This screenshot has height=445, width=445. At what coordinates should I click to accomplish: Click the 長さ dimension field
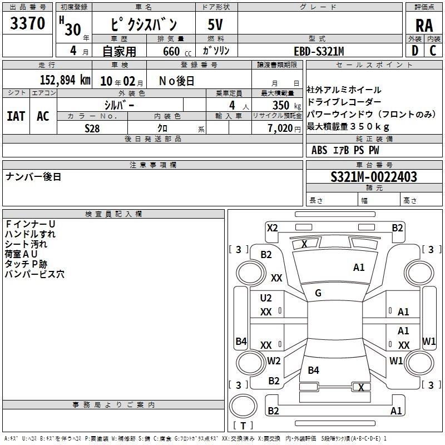point(332,199)
